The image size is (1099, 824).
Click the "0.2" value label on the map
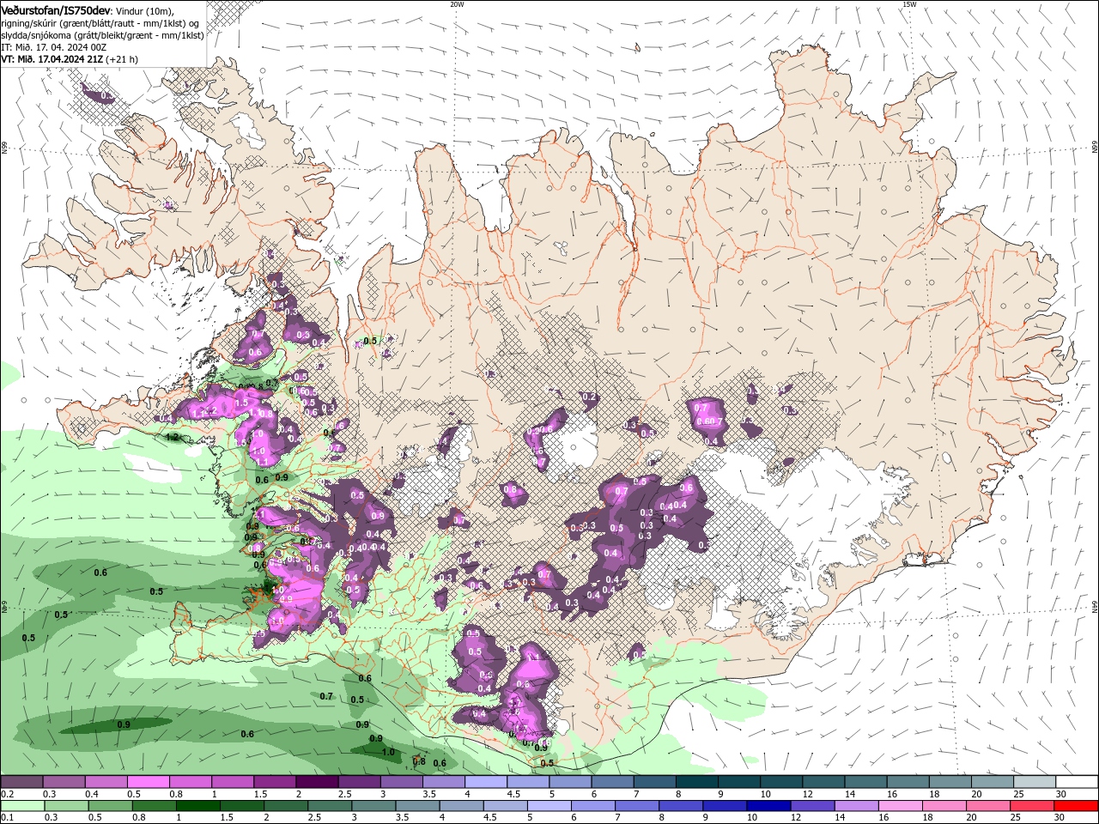point(589,397)
